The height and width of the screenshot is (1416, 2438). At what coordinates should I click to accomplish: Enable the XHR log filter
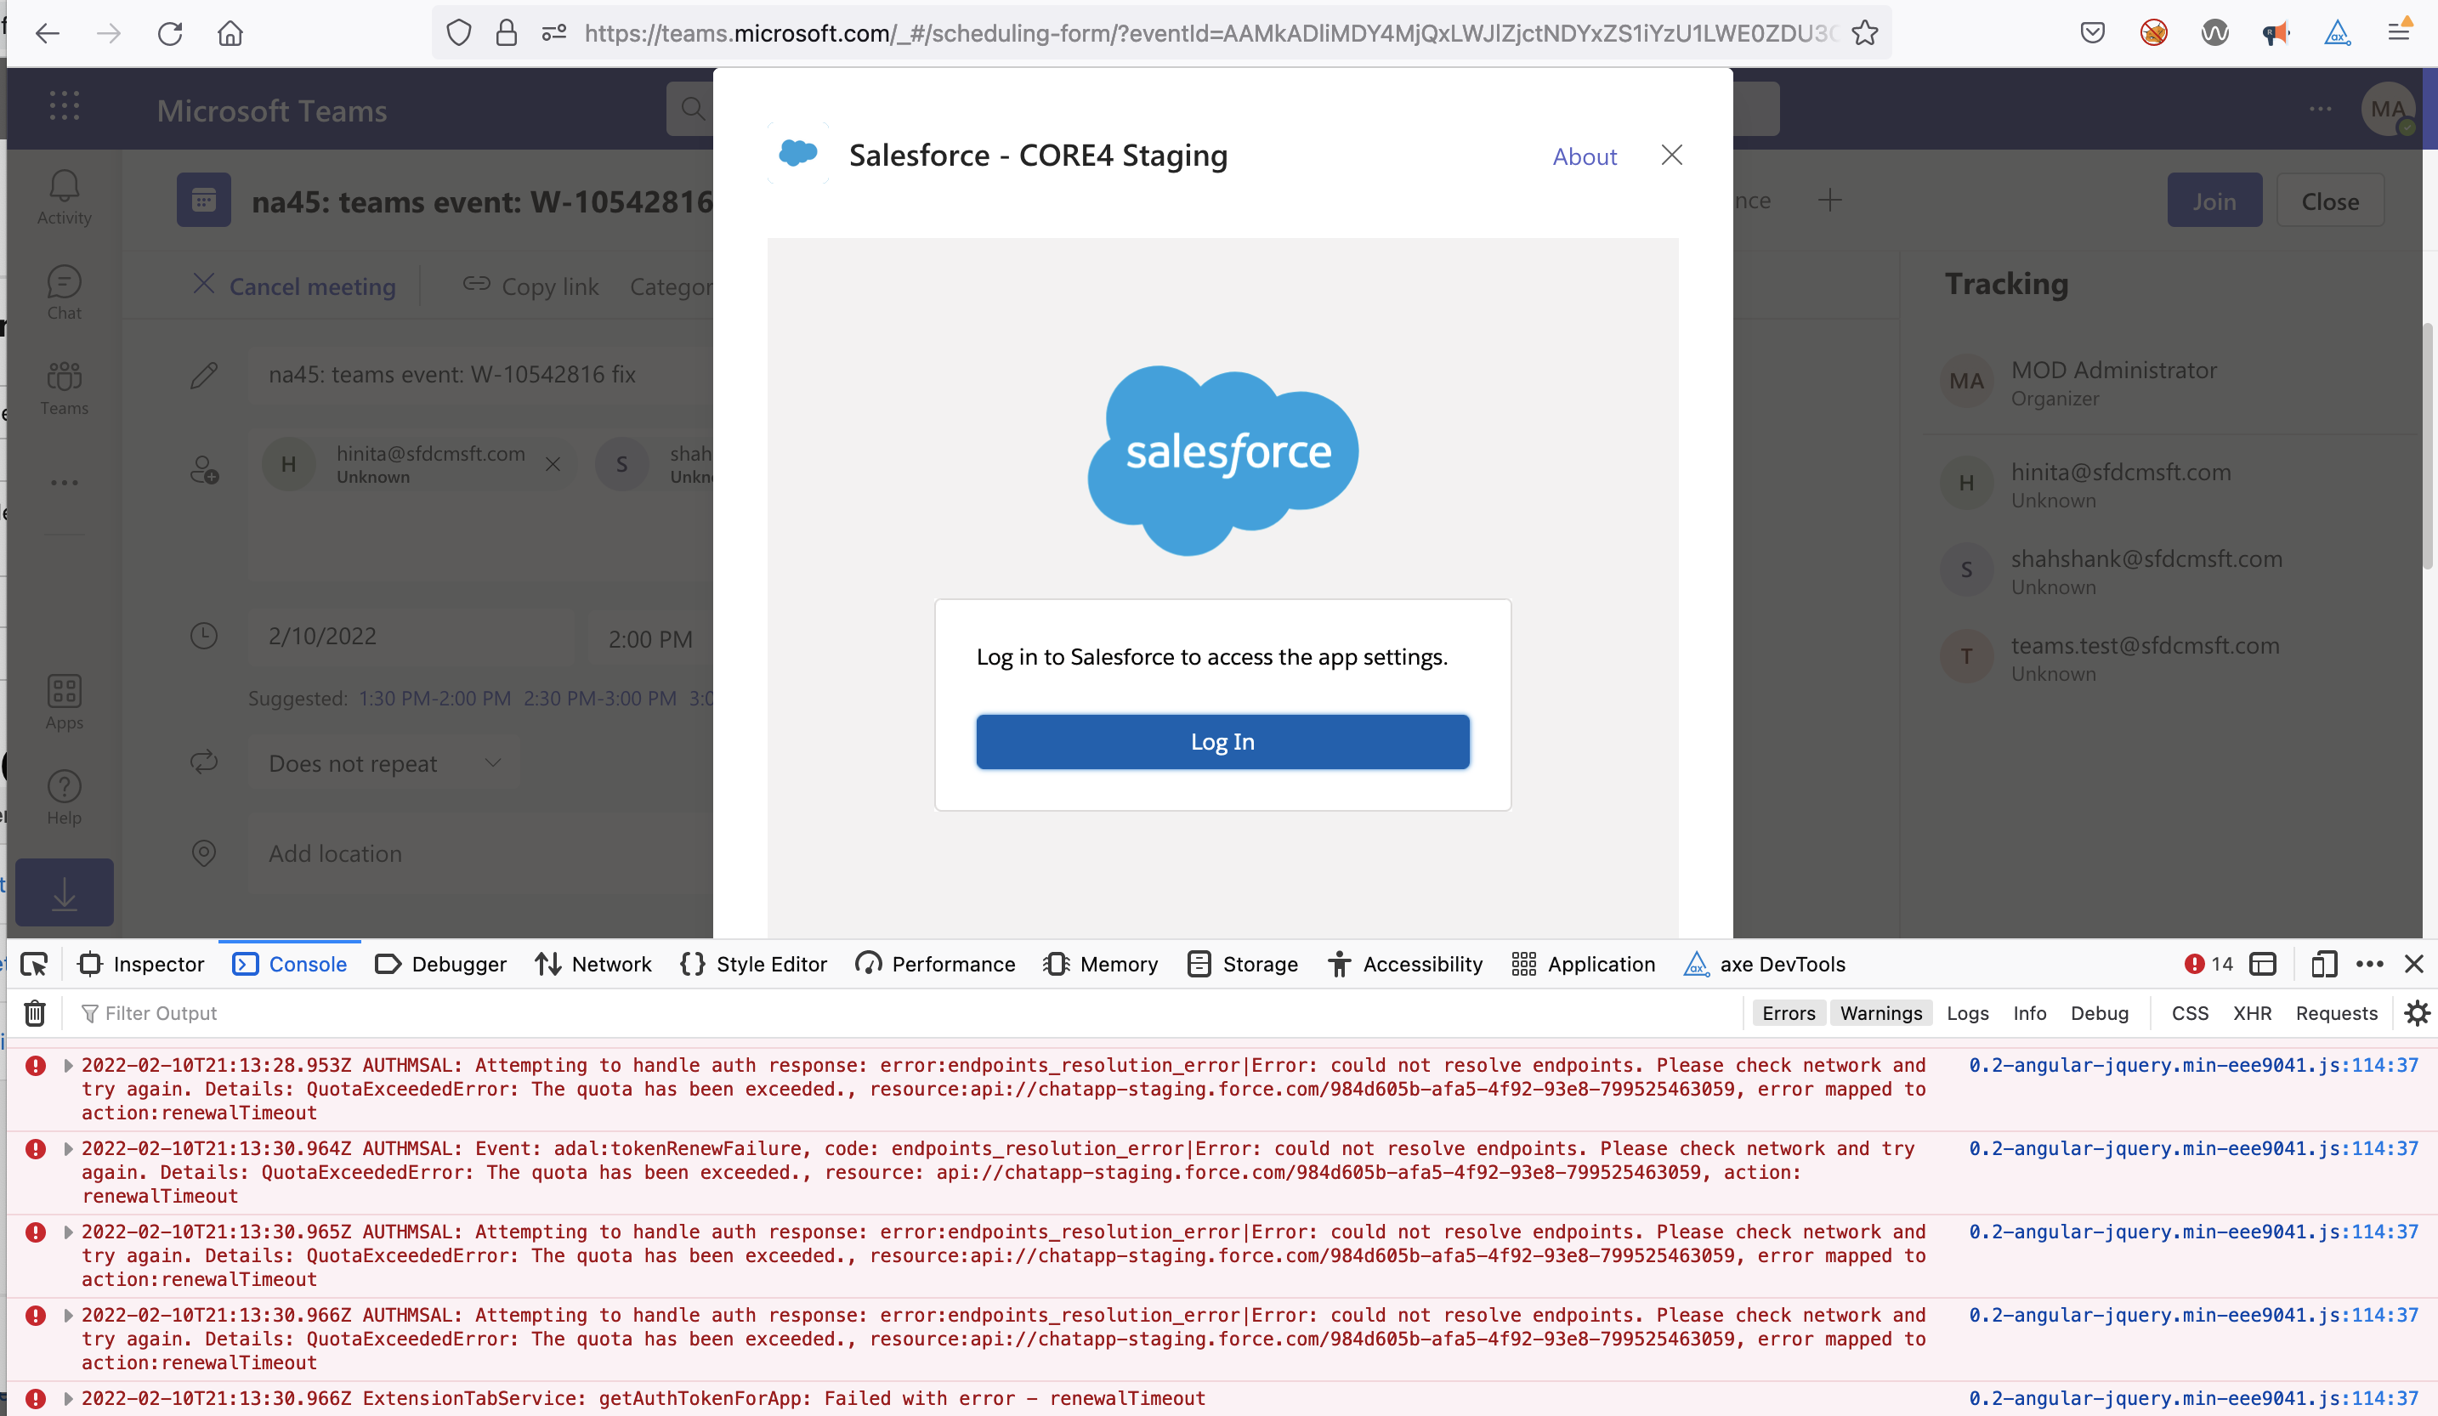click(x=2252, y=1012)
